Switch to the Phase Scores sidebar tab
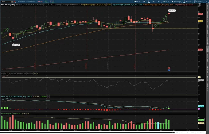Image resolution: width=209 pixels, height=134 pixels. (x=207, y=59)
